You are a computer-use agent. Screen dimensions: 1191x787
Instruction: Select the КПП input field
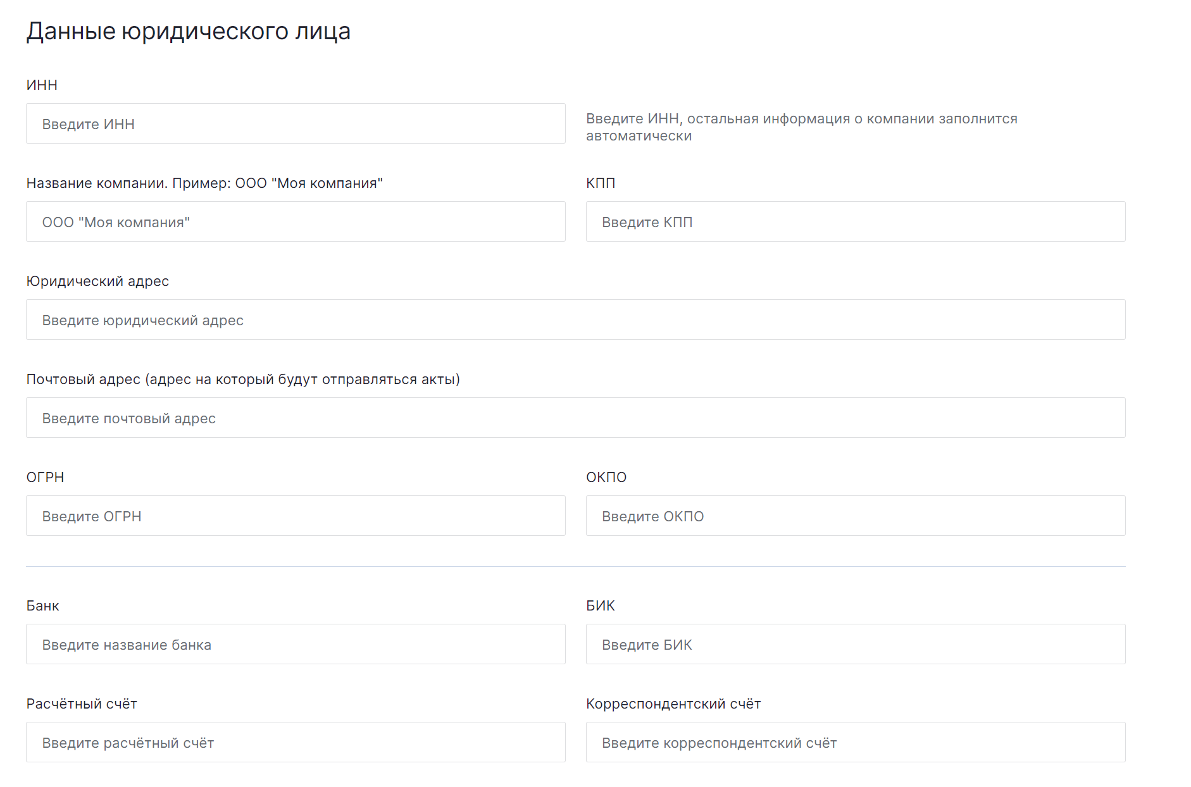click(856, 221)
